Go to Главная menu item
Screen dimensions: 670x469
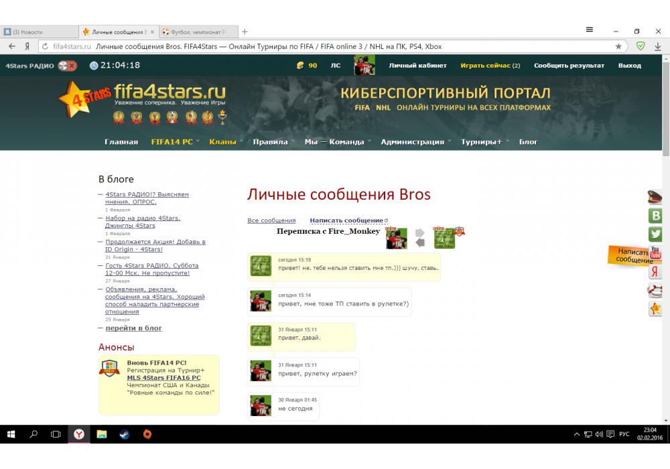[x=121, y=142]
